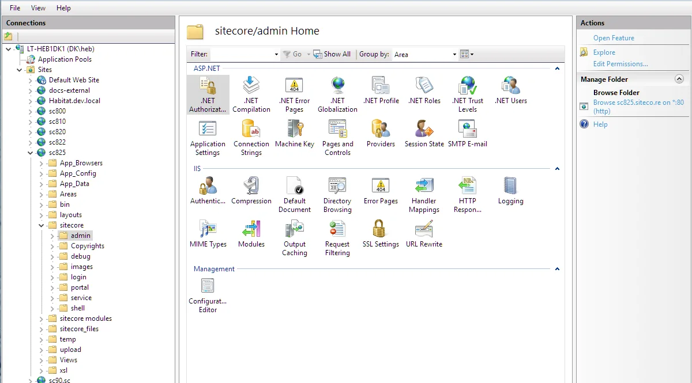The height and width of the screenshot is (383, 692).
Task: Click Edit Permissions action link
Action: click(620, 64)
